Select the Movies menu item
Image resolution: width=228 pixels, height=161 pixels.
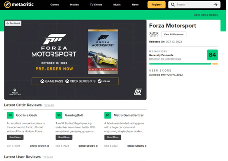point(74,5)
